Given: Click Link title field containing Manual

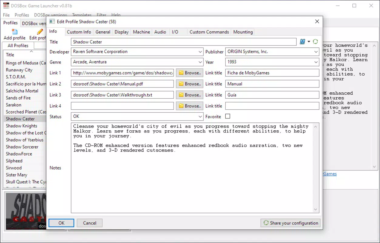Looking at the screenshot, I should (x=272, y=84).
